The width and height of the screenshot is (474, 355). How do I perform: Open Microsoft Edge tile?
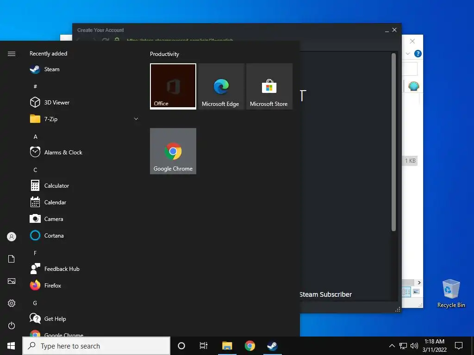[x=221, y=86]
